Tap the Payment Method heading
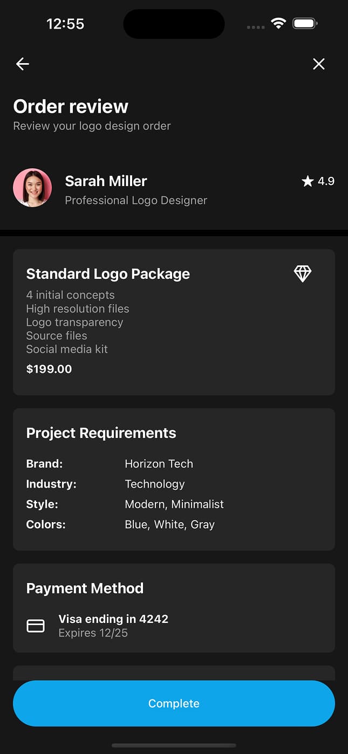Image resolution: width=348 pixels, height=754 pixels. (85, 588)
